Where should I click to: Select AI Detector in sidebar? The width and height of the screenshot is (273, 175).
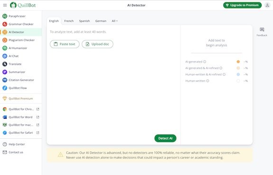21,32
